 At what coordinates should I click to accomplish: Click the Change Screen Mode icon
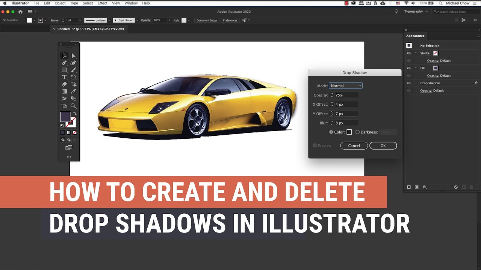(69, 148)
